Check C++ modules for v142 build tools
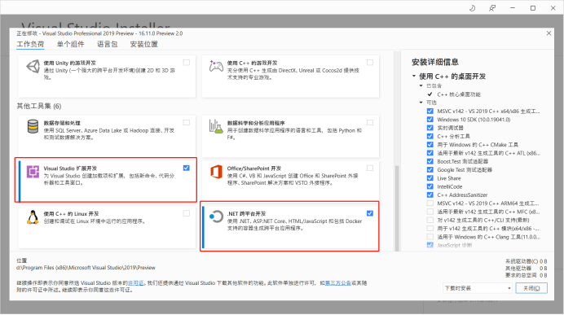 point(430,228)
